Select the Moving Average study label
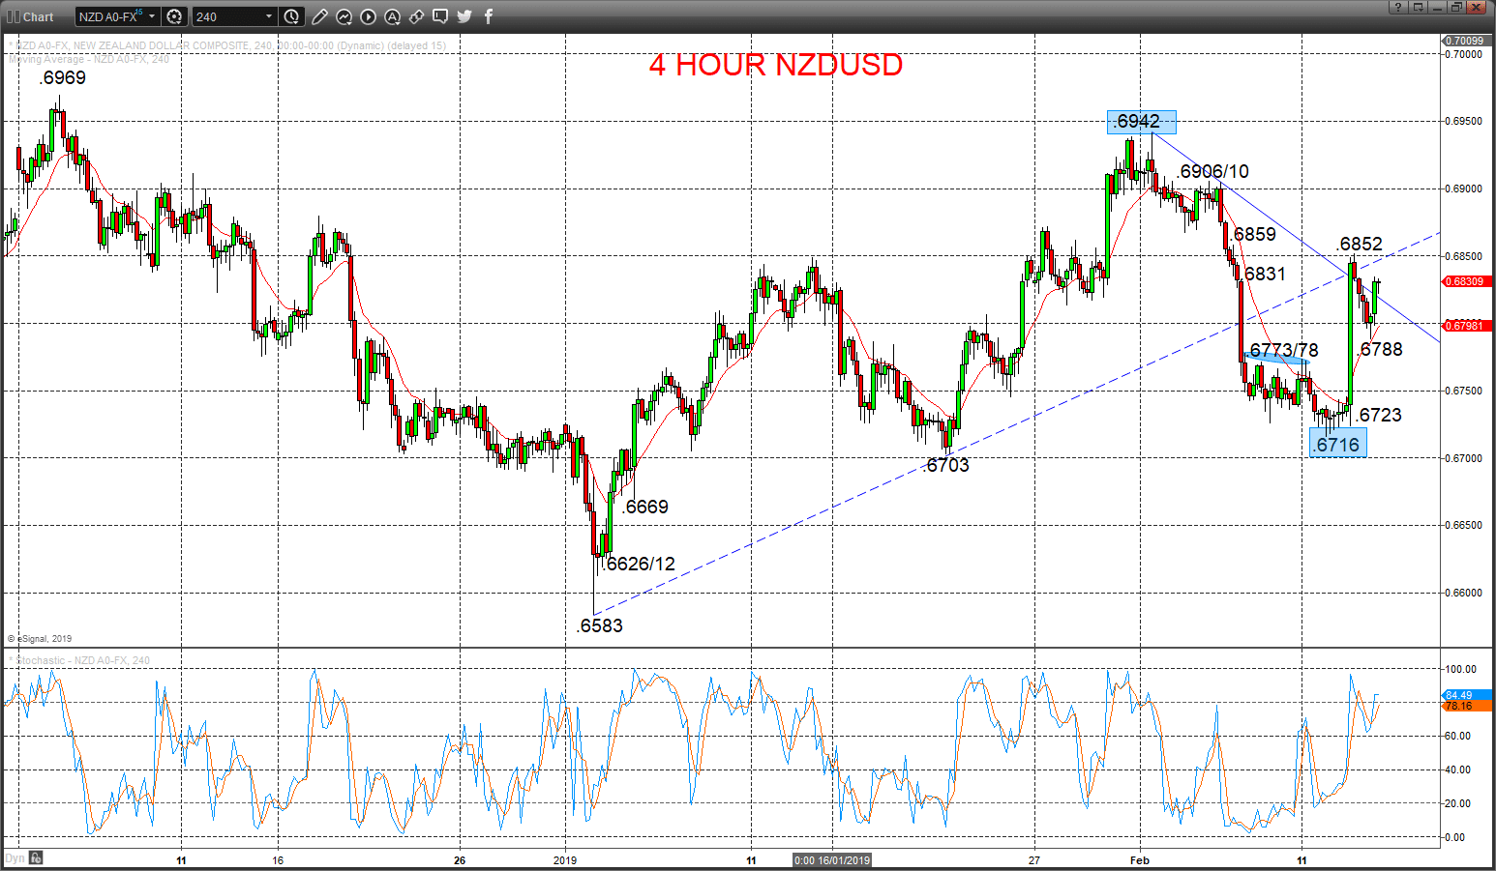 pyautogui.click(x=89, y=59)
